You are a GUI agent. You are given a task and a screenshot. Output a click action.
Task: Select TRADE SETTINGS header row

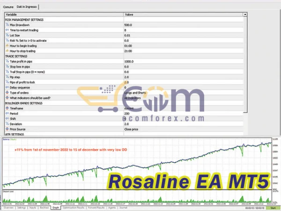pyautogui.click(x=124, y=56)
